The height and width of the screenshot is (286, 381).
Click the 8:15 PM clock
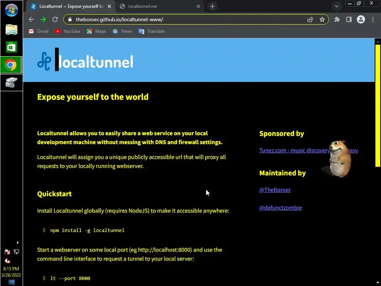point(11,269)
